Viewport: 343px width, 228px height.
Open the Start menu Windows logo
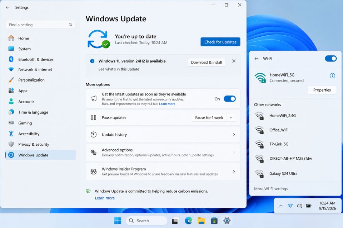pos(118,221)
